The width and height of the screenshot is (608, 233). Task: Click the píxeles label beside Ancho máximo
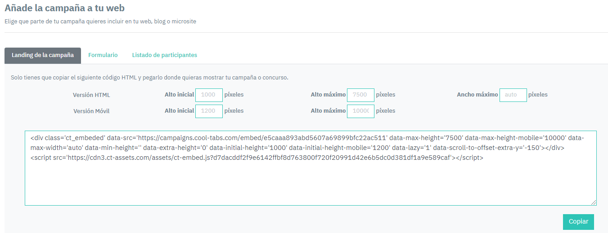538,95
